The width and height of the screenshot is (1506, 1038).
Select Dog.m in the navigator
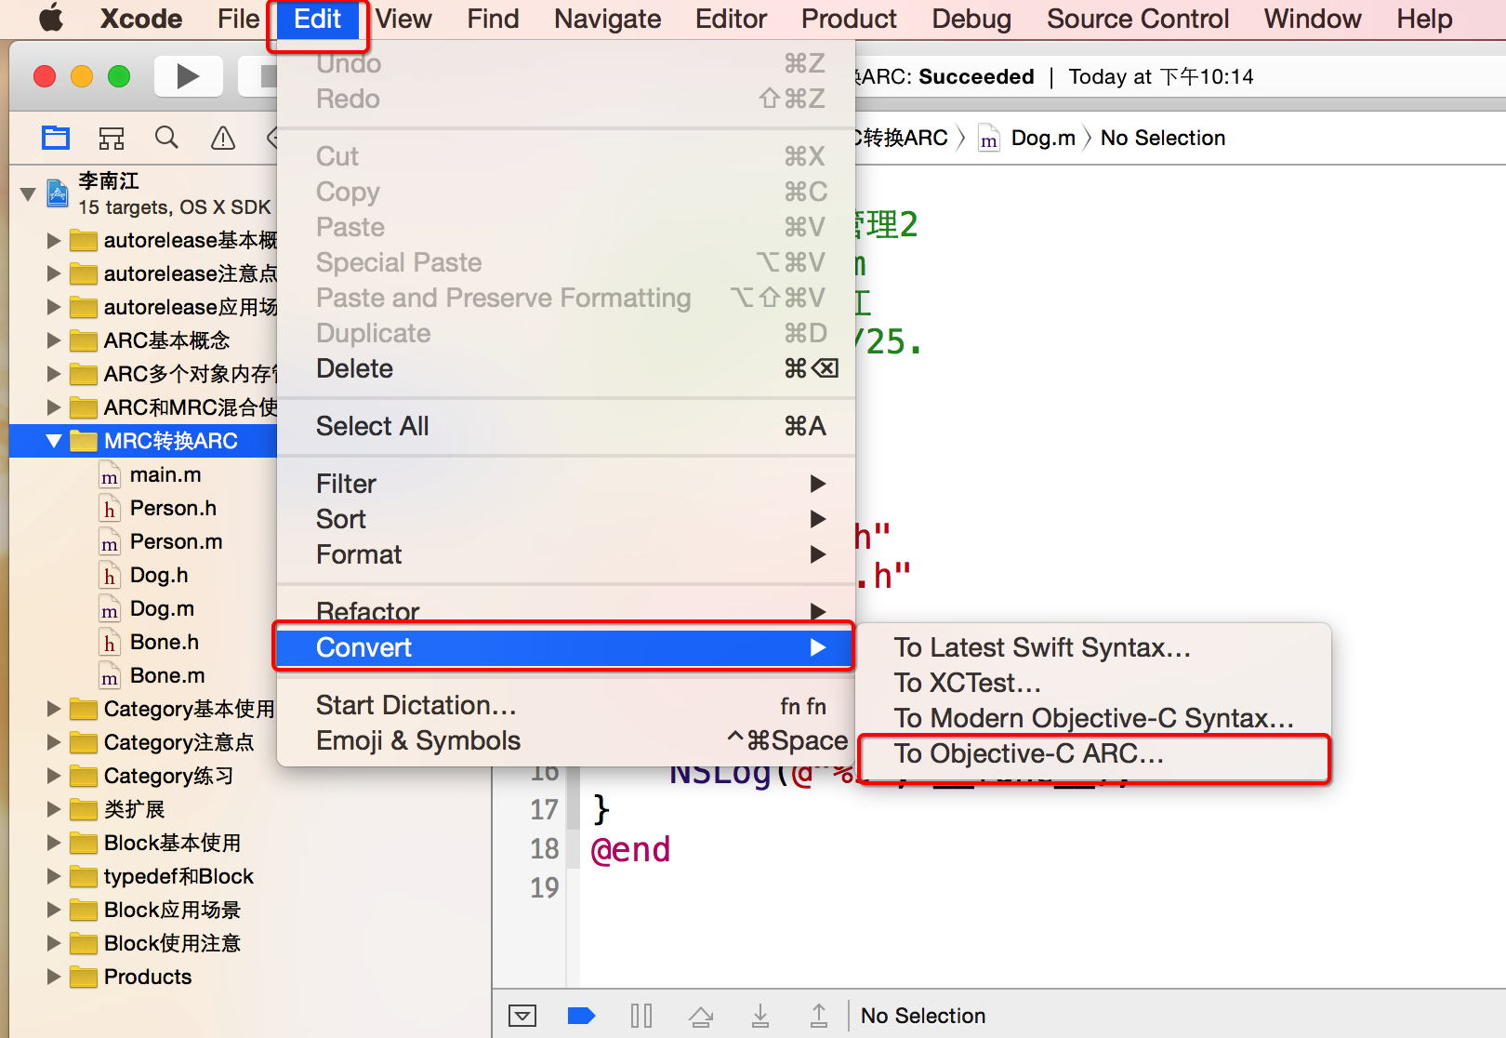point(162,609)
